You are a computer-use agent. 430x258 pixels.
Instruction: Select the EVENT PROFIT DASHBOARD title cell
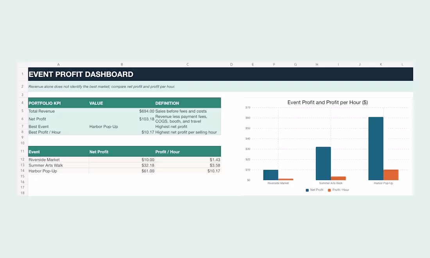(220, 74)
